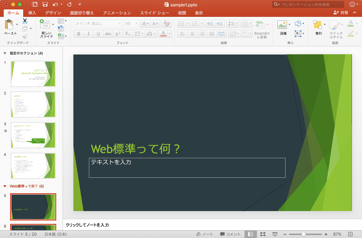Toggle Strikethrough formatting
This screenshot has width=362, height=238.
(x=108, y=34)
